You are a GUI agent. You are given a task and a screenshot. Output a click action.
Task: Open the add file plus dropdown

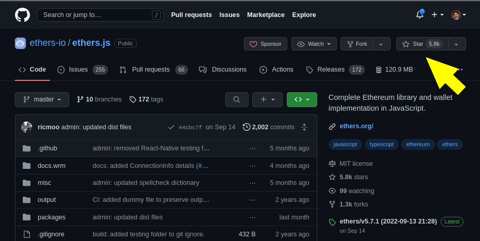[267, 99]
